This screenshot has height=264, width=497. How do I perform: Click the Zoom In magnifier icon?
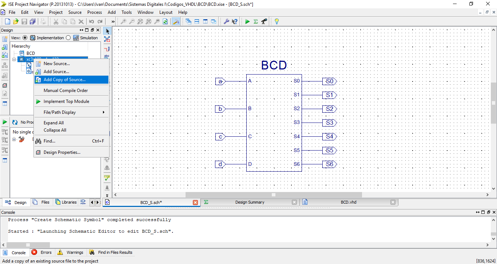click(x=123, y=21)
